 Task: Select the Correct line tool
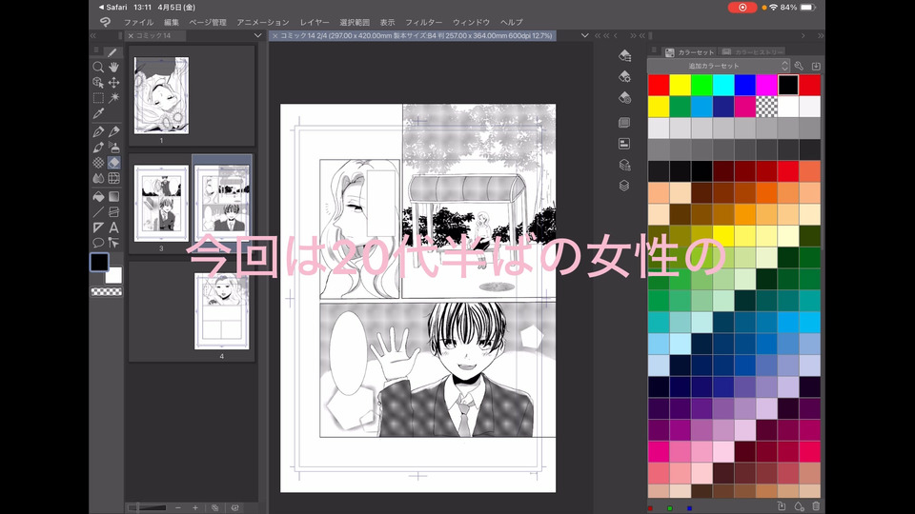(113, 243)
